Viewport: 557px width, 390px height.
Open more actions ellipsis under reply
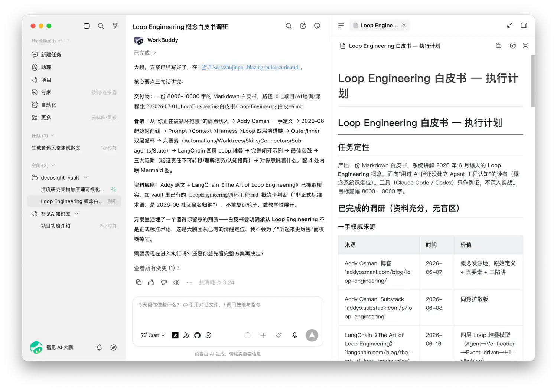point(189,282)
